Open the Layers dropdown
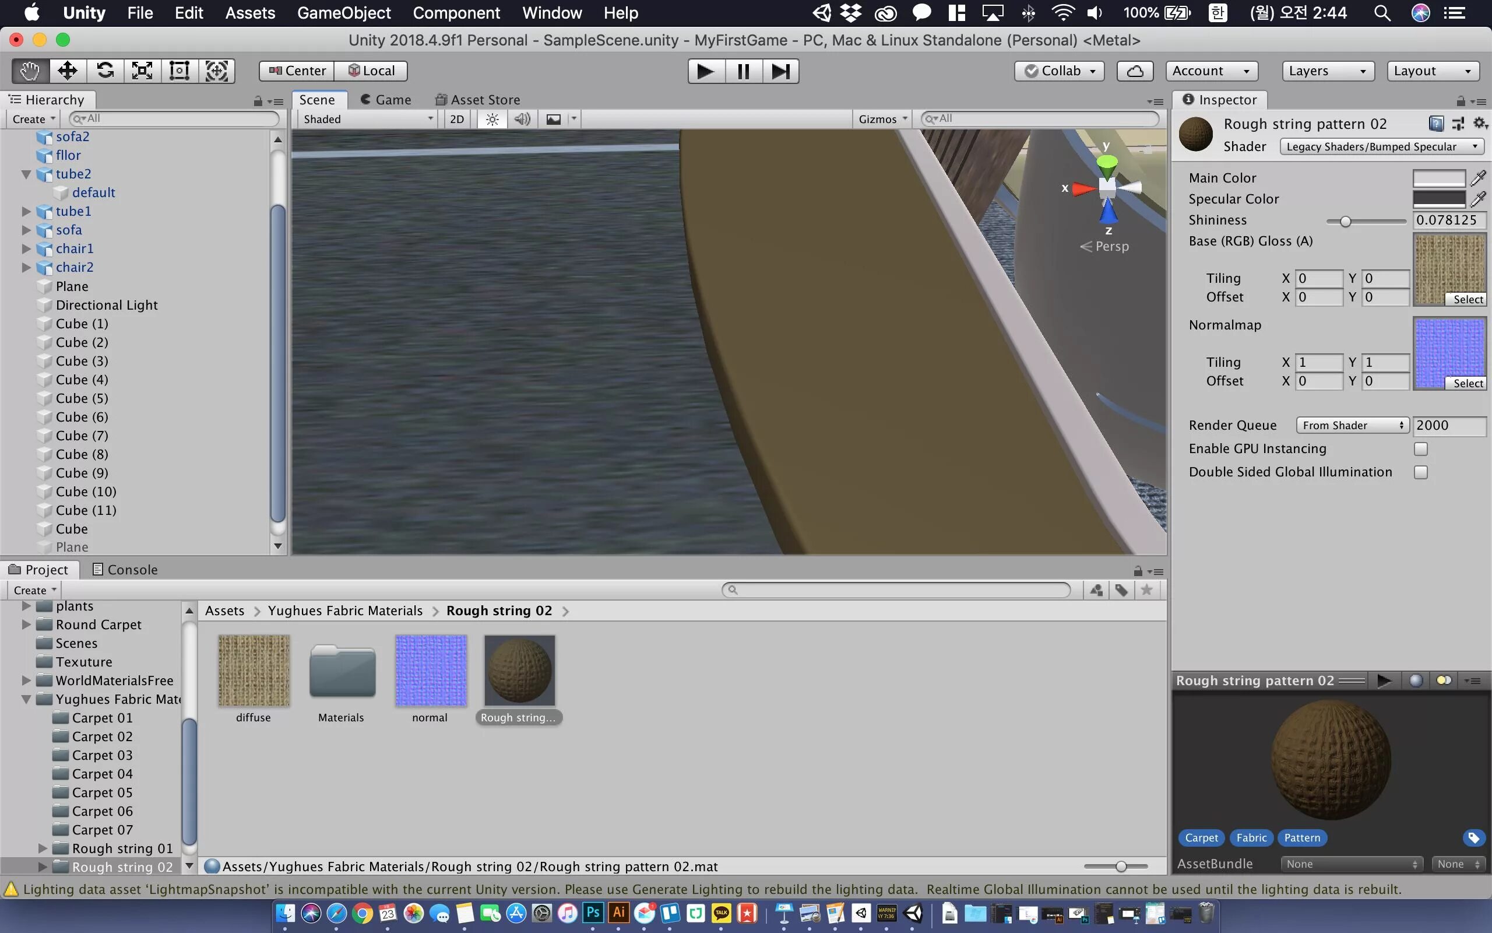 coord(1328,71)
